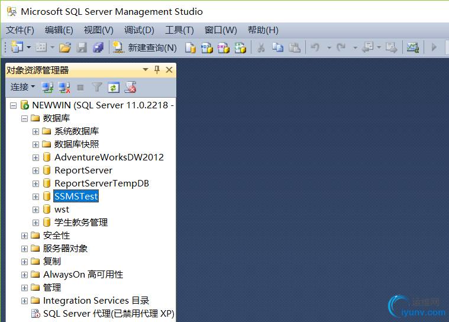Click the Analysis Services MDX query icon
Screen dimensions: 449x322
tap(206, 47)
